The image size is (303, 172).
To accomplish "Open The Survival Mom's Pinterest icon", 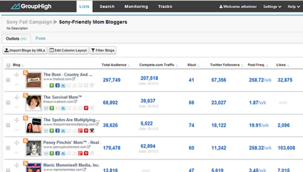I will pos(86,108).
